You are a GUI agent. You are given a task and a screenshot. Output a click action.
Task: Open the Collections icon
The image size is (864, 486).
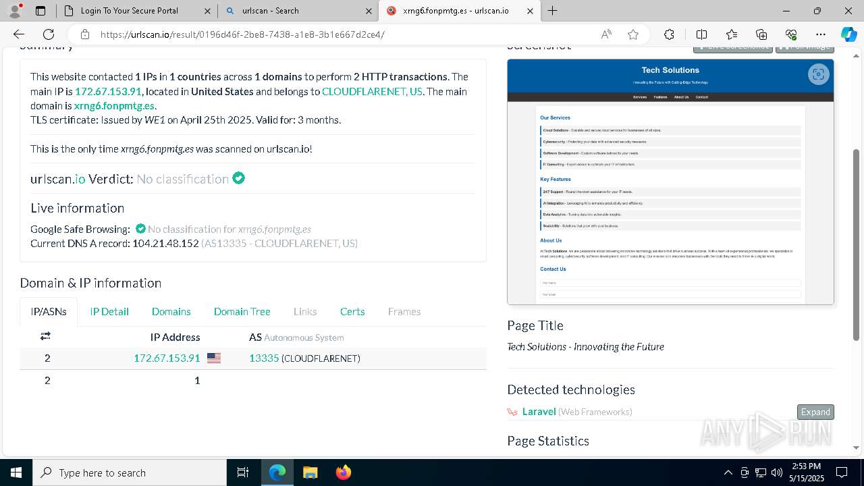(x=761, y=34)
